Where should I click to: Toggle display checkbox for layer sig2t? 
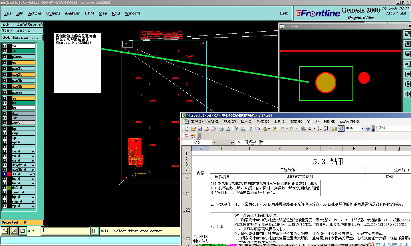[x=5, y=75]
